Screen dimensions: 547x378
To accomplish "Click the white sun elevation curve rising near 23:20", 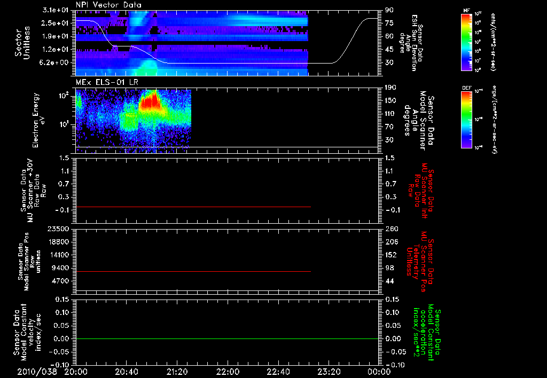I will point(350,40).
